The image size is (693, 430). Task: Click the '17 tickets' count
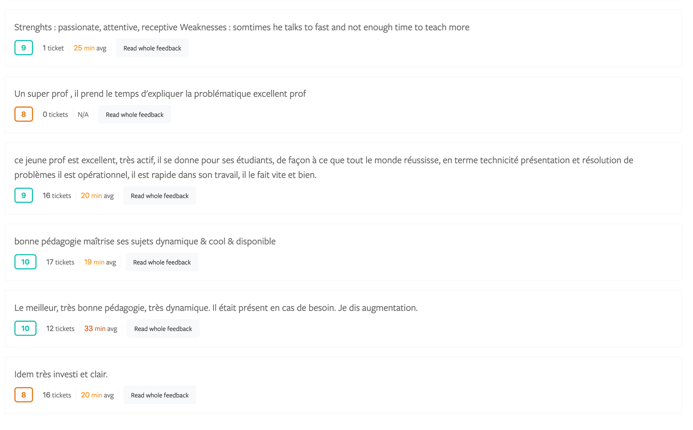(60, 262)
